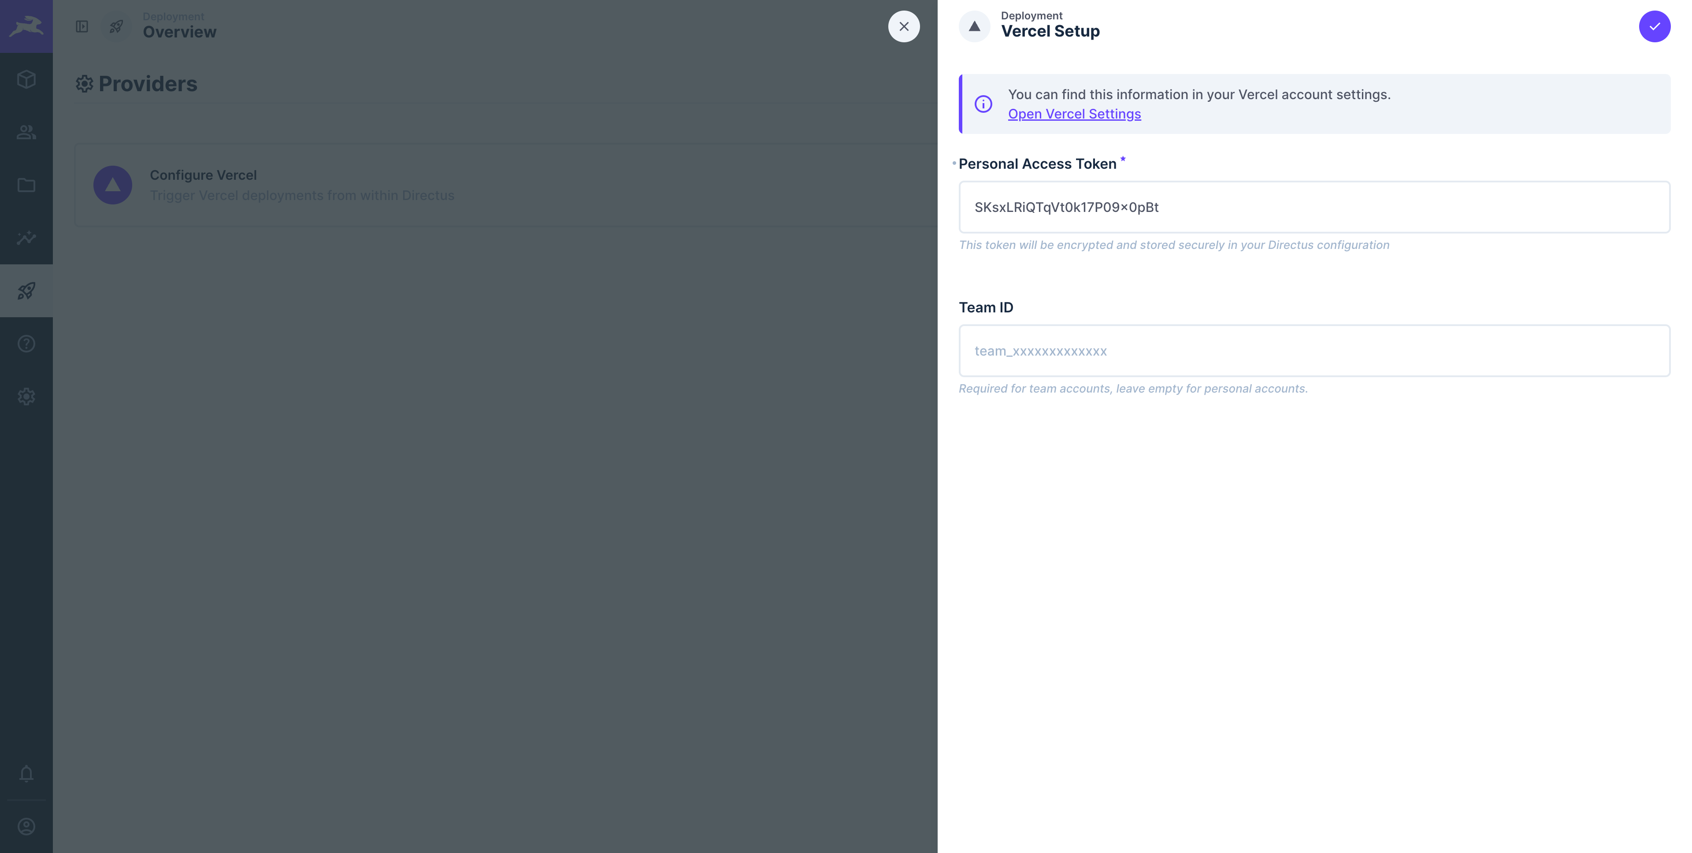This screenshot has width=1692, height=853.
Task: Open the Content module cube icon
Action: 26,79
